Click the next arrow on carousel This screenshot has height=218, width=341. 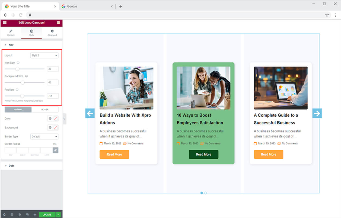pyautogui.click(x=317, y=113)
